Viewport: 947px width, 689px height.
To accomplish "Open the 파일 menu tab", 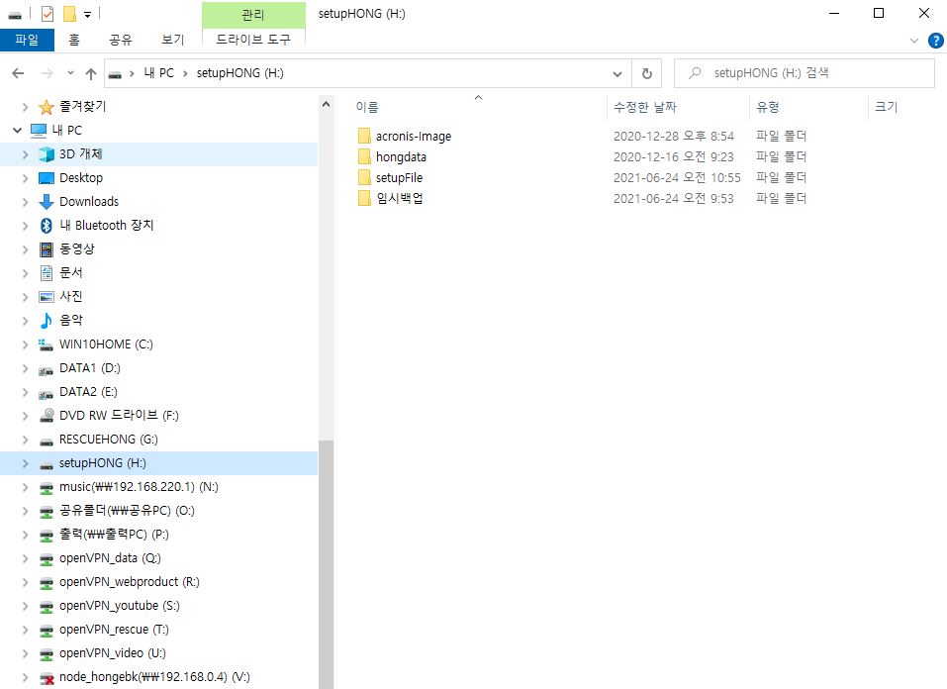I will click(x=27, y=40).
